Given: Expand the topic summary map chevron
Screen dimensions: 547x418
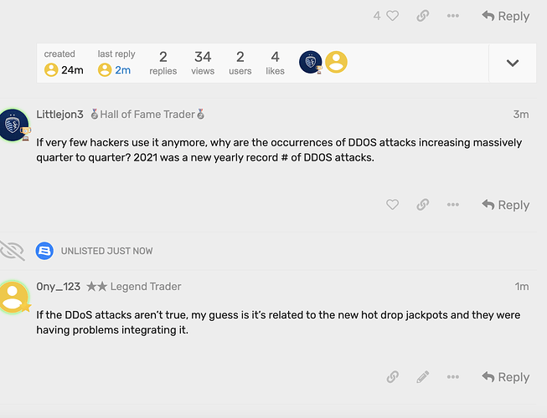Looking at the screenshot, I should [513, 63].
